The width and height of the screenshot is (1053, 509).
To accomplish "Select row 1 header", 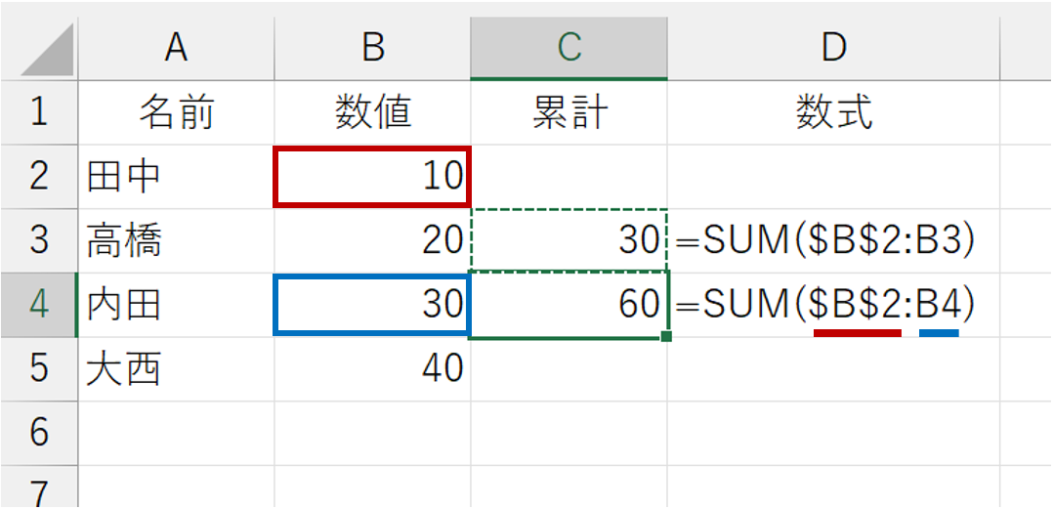I will (x=39, y=112).
